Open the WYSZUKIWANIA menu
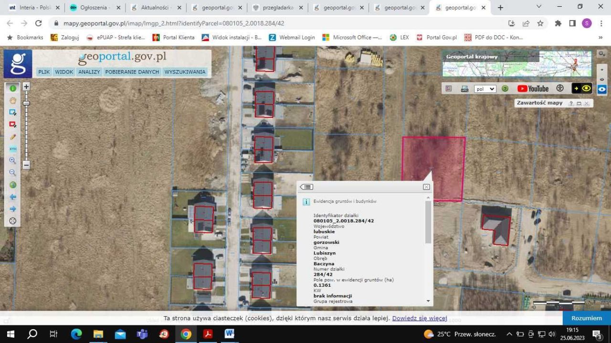 pos(185,72)
